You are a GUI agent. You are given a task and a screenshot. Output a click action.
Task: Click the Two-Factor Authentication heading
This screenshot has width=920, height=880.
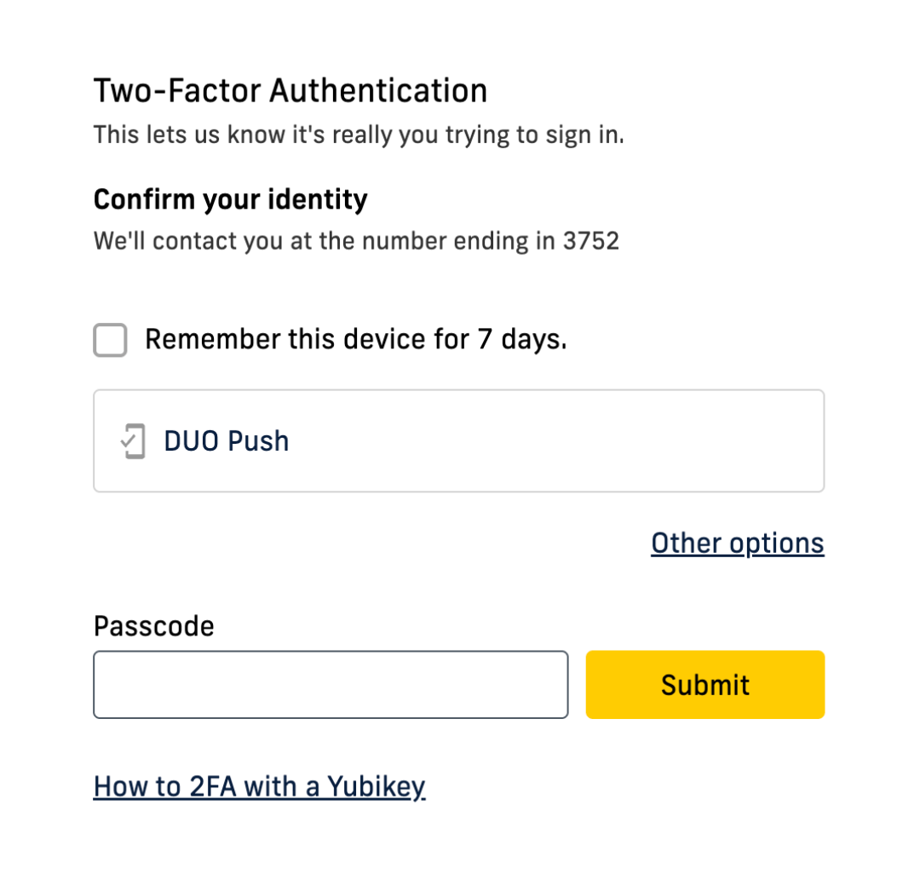click(290, 91)
